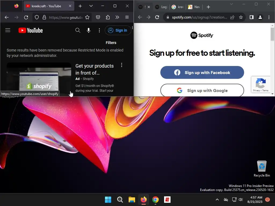275x206 pixels.
Task: Open the Shopify ad options menu
Action: pyautogui.click(x=122, y=65)
